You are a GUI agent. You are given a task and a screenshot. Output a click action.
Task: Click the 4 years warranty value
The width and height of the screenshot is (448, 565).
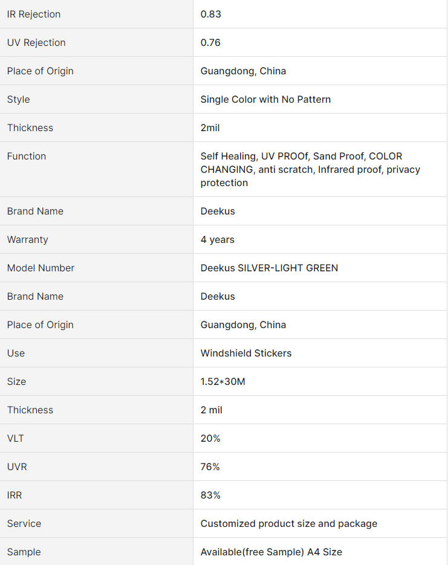217,240
